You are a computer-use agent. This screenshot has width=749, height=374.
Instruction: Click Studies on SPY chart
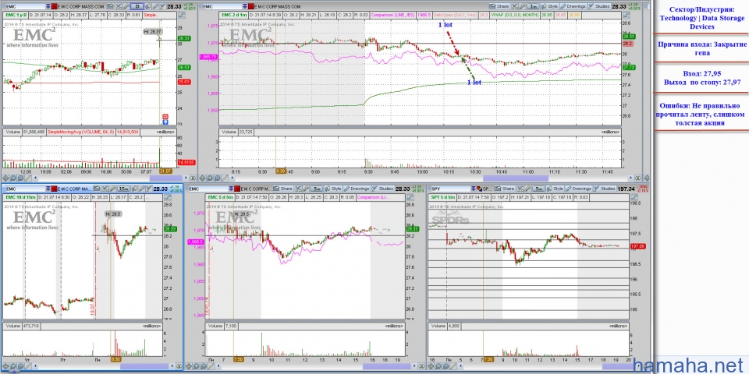click(605, 189)
